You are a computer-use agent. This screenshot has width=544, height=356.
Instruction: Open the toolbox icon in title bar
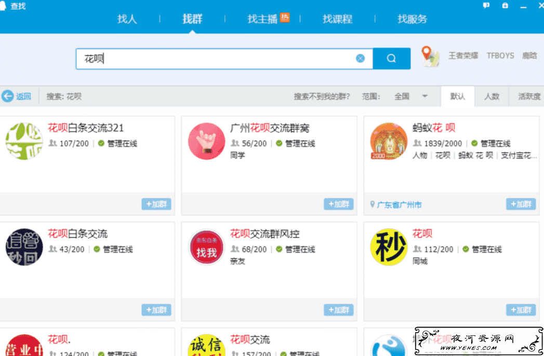coord(505,5)
